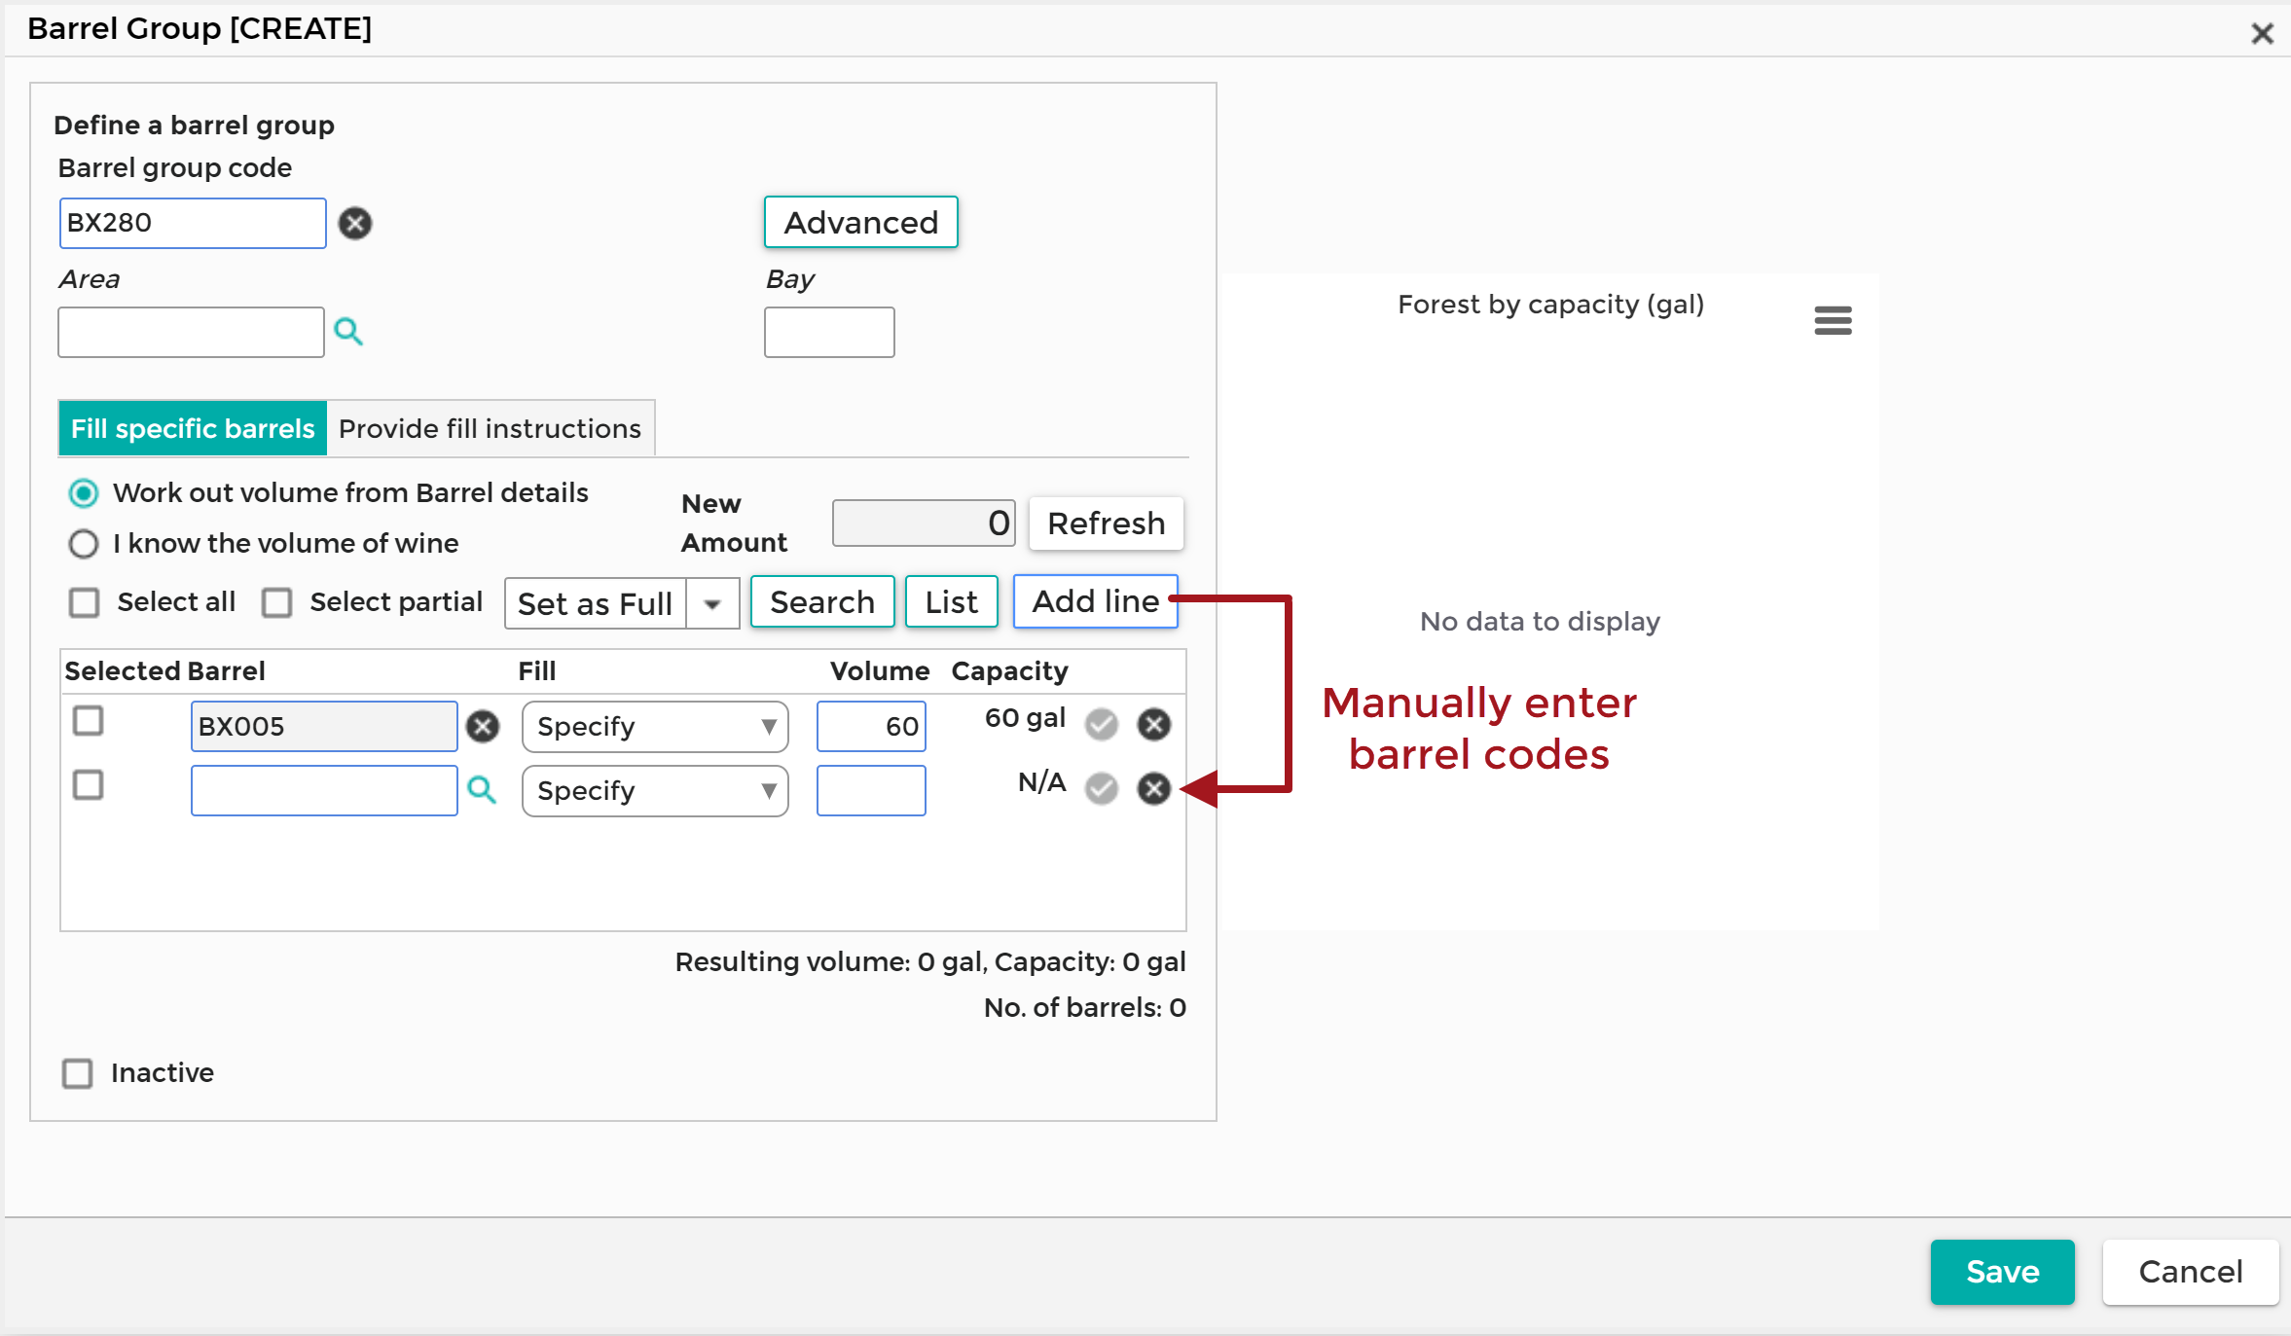Screen dimensions: 2291x1336
Task: Focus the Volume field showing 60
Action: click(871, 727)
